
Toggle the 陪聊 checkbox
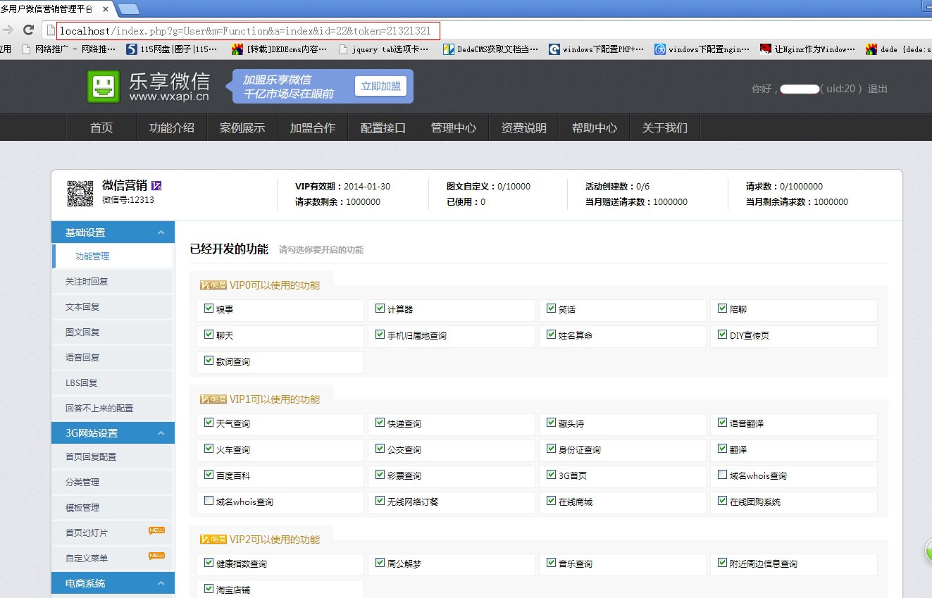coord(723,309)
